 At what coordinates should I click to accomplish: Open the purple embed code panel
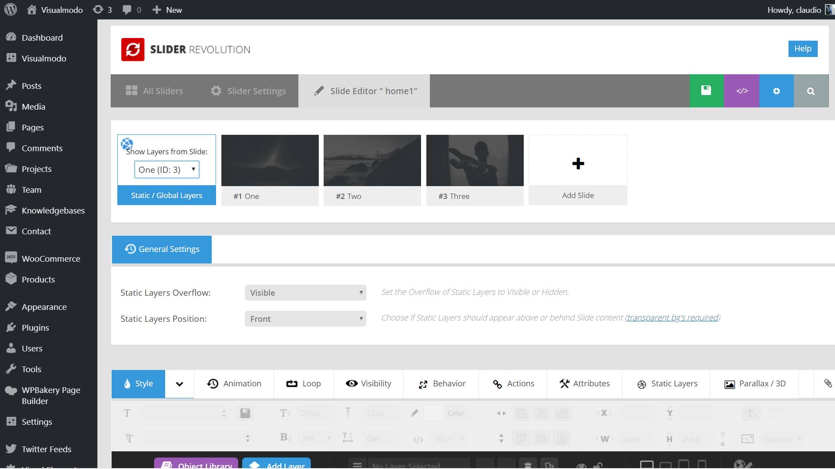coord(742,91)
